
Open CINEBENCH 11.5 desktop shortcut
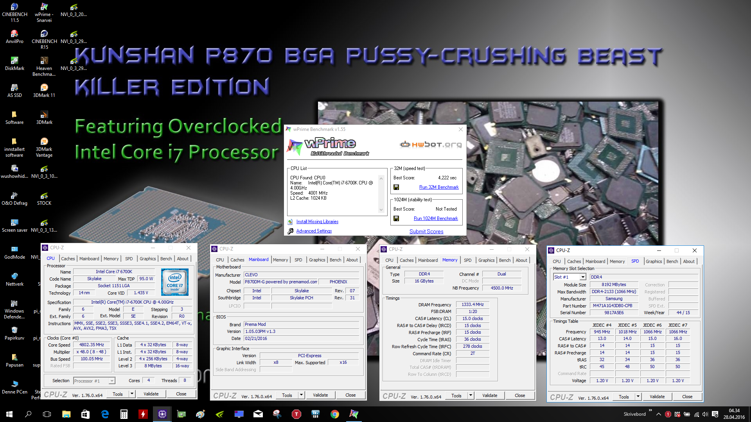click(x=14, y=13)
